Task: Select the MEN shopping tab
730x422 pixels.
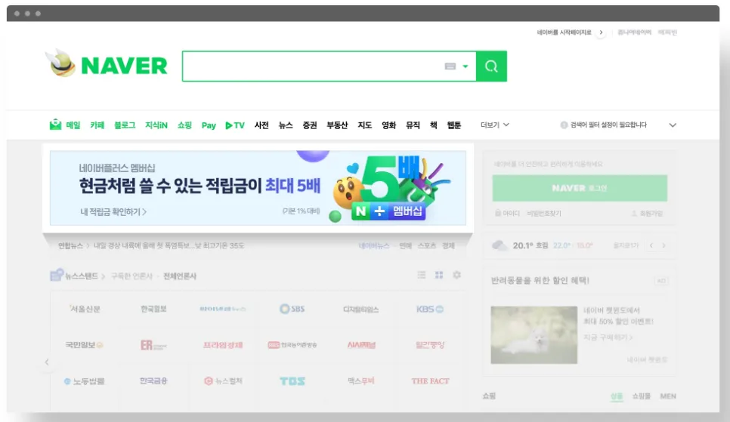Action: coord(668,396)
